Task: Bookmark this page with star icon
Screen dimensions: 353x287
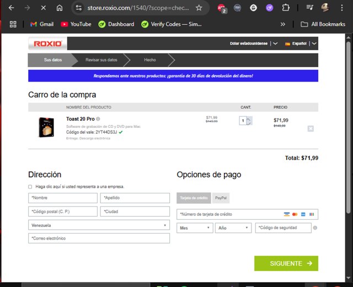Action: point(199,8)
